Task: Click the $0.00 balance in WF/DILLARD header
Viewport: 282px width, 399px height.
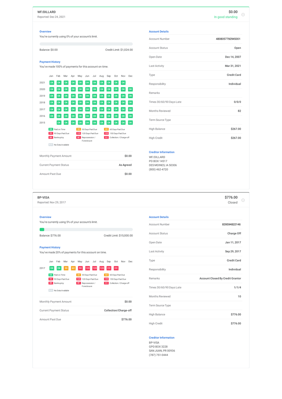Action: 233,12
